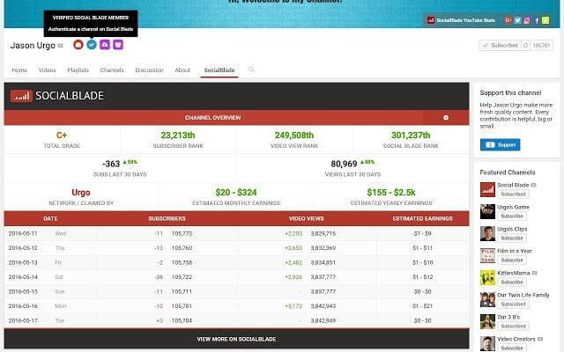This screenshot has height=352, width=564.
Task: Click the blue Support button
Action: 500,144
